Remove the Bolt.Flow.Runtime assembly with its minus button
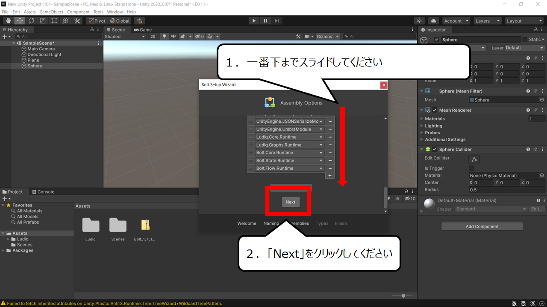 coord(330,168)
